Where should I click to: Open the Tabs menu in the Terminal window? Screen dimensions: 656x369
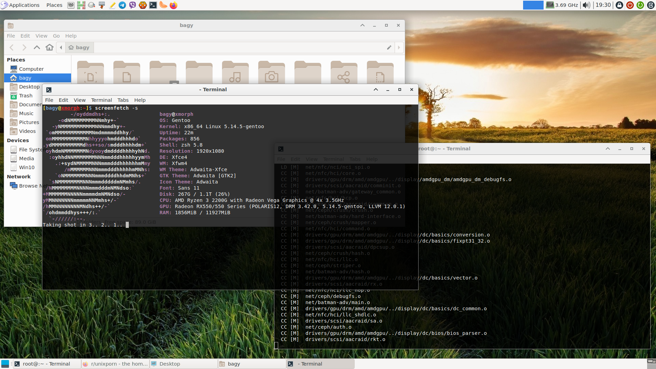pos(123,100)
